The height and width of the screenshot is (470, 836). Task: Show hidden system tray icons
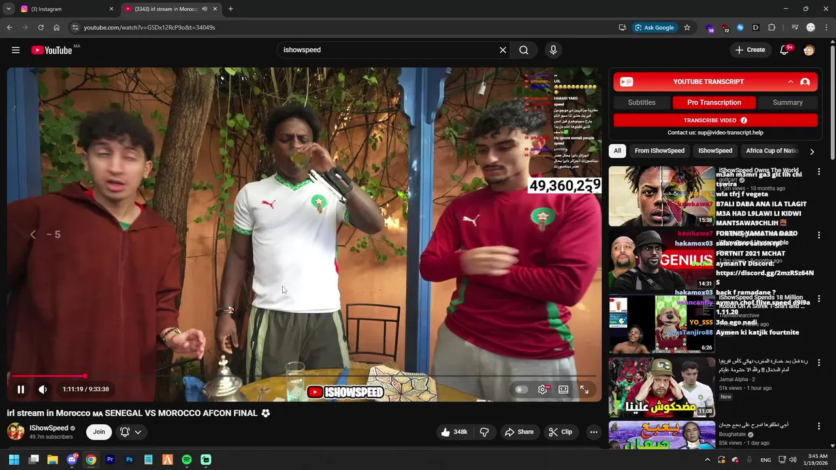(707, 460)
